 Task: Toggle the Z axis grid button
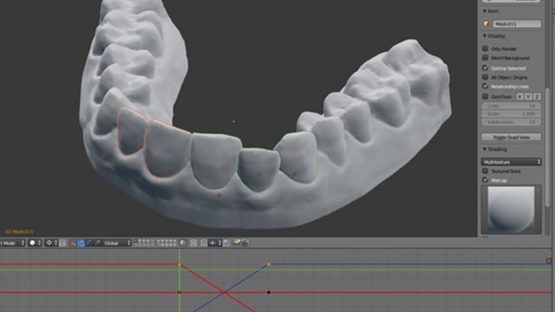[x=536, y=97]
